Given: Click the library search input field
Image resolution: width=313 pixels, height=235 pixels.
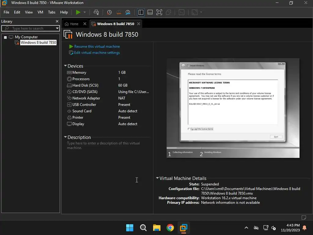Looking at the screenshot, I should pyautogui.click(x=30, y=28).
